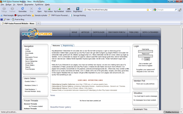Viewport: 183px width, 114px height.
Task: Reload the page with Genindlæs button
Action: tap(23, 10)
